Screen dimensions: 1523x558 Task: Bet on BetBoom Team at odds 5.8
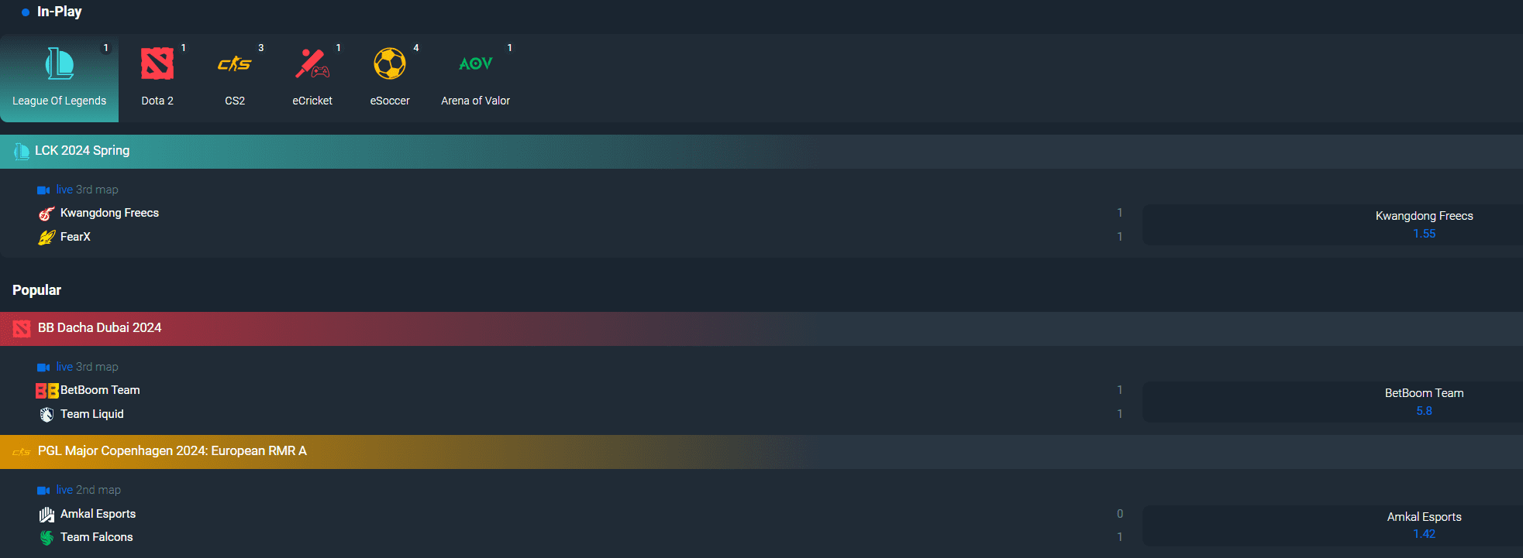click(x=1332, y=402)
